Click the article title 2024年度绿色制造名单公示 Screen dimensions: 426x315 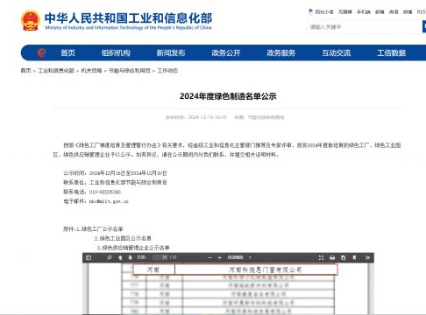(228, 96)
